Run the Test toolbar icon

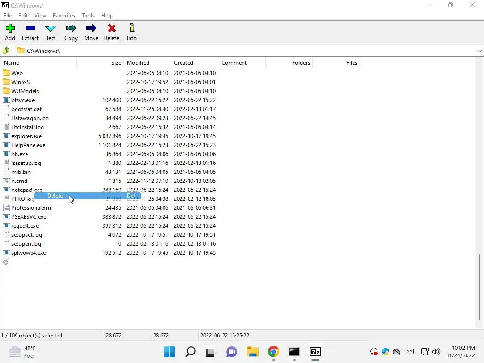pyautogui.click(x=50, y=29)
